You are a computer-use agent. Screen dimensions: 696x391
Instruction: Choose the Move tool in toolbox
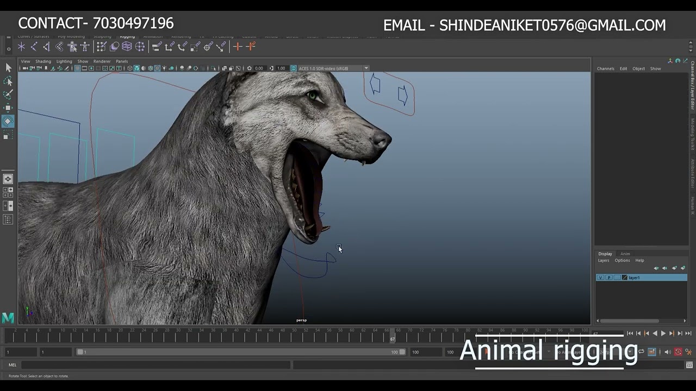click(8, 108)
